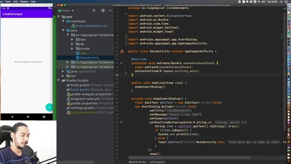Click the class gutter icon beside MainActivity declaration
Screen dimensions: 291x164
click(x=122, y=51)
